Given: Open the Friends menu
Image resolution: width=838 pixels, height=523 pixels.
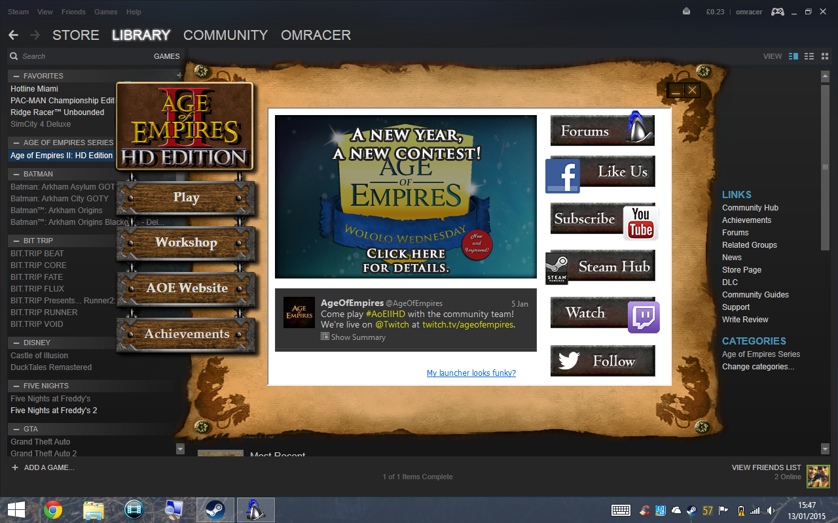Looking at the screenshot, I should tap(73, 12).
